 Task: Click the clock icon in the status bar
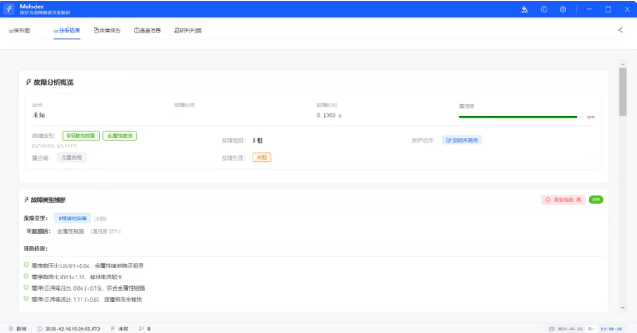(x=39, y=329)
